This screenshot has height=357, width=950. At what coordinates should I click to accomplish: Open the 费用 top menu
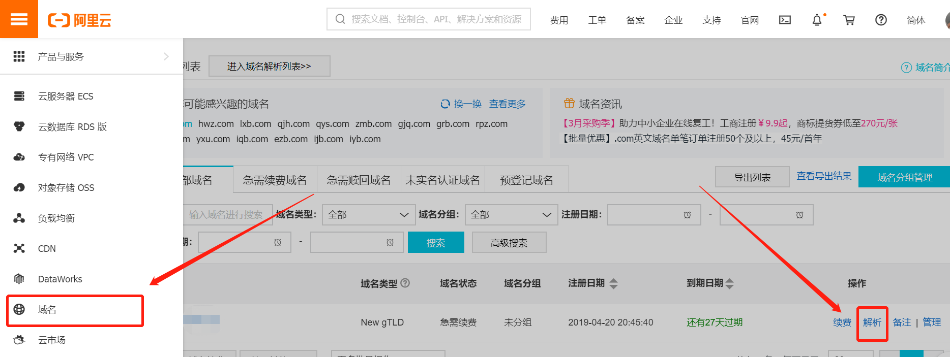559,20
